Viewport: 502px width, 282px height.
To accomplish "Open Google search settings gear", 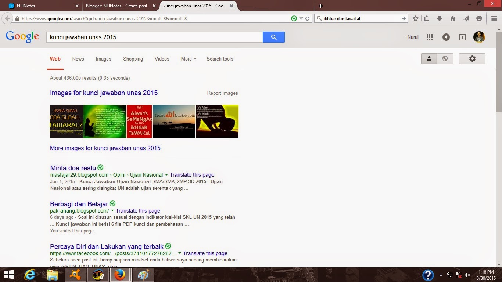I will (472, 58).
